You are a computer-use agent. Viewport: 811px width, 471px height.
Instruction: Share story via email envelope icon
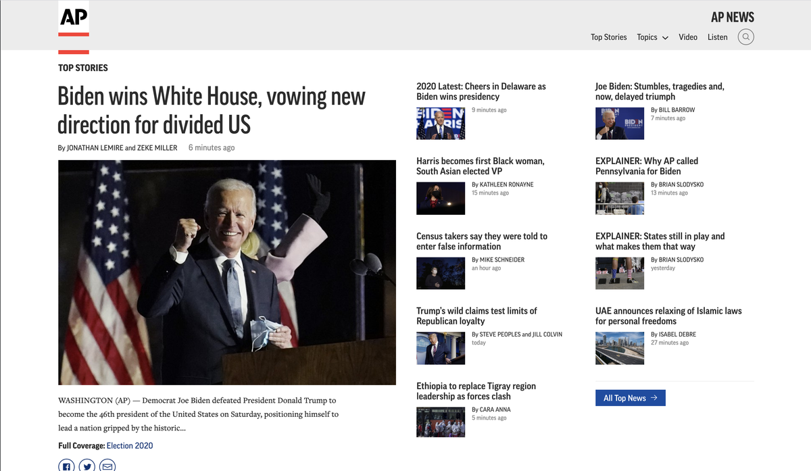tap(107, 466)
